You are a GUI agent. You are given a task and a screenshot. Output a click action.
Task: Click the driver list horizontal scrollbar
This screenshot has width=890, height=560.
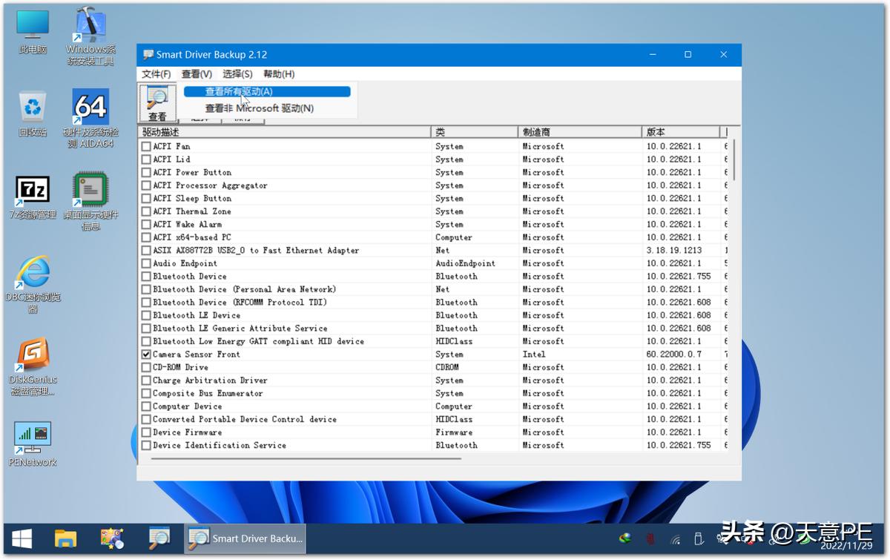point(306,458)
